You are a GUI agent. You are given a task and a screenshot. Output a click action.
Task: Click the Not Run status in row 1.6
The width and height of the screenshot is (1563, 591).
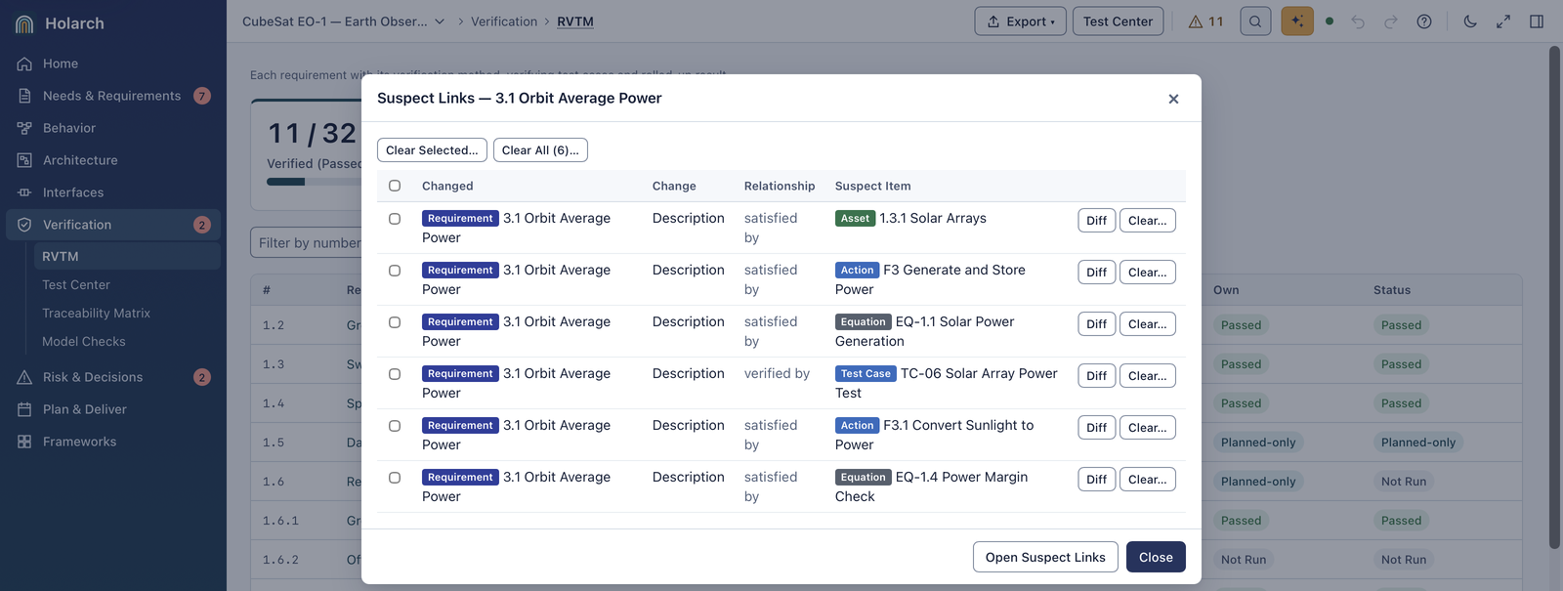(1404, 482)
